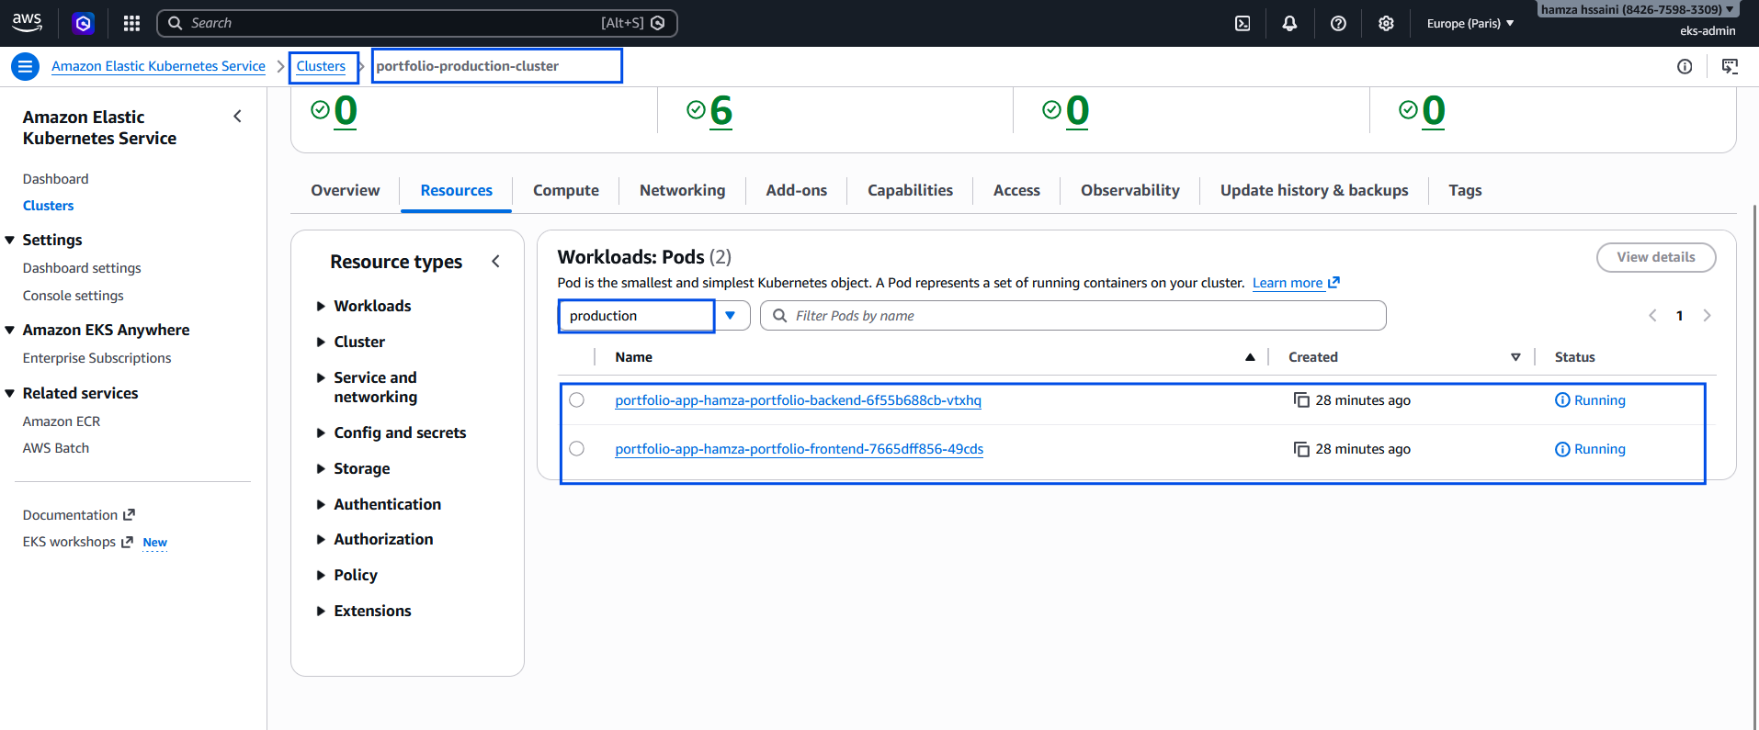Switch to the Tags tab

pos(1466,190)
